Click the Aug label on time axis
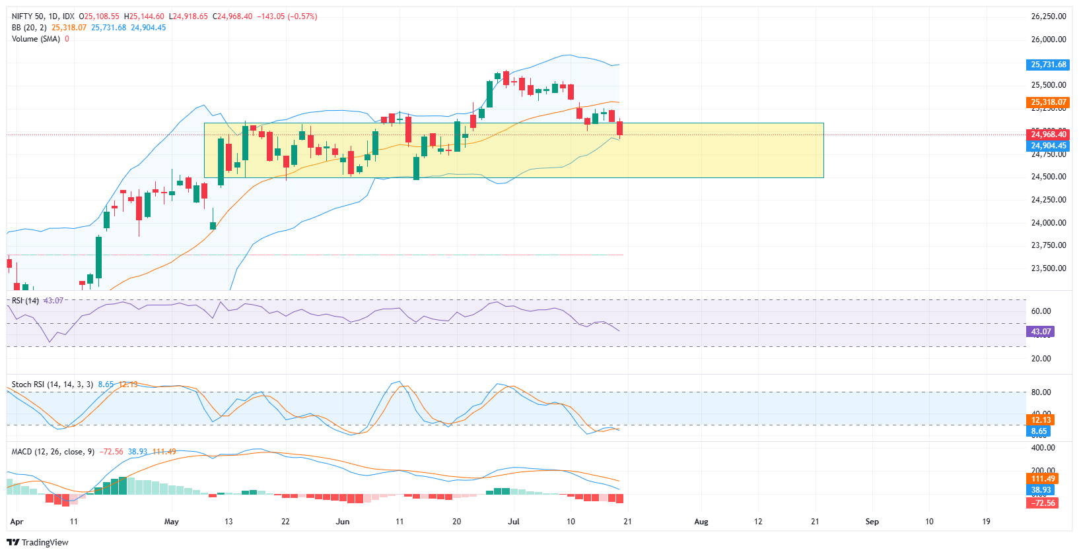 [701, 522]
